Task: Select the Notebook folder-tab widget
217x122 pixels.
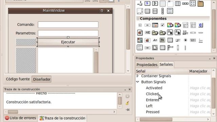Action: (200, 3)
